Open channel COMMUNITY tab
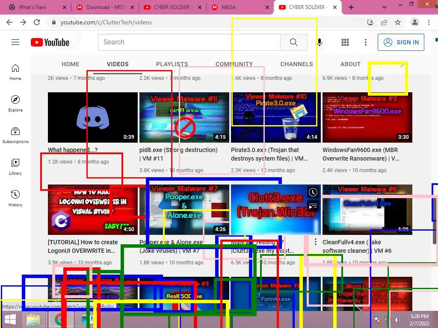This screenshot has width=438, height=328. click(234, 64)
